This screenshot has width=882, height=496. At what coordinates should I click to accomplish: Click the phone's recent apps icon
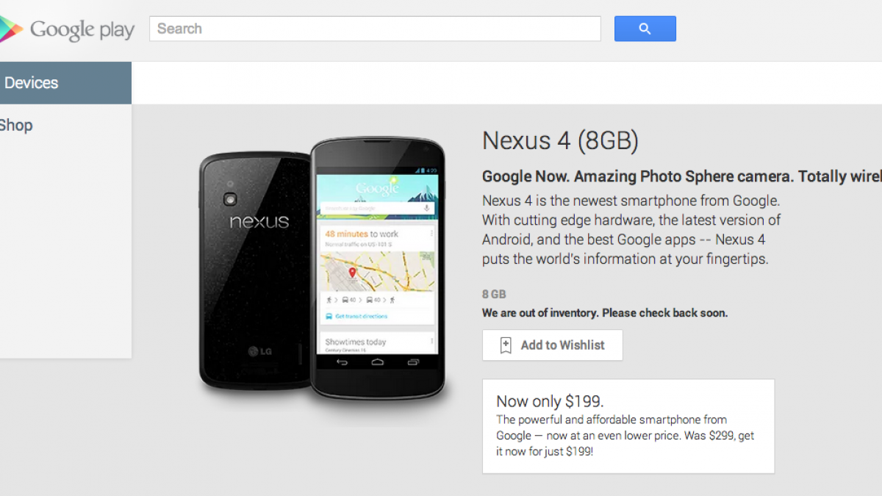click(412, 362)
